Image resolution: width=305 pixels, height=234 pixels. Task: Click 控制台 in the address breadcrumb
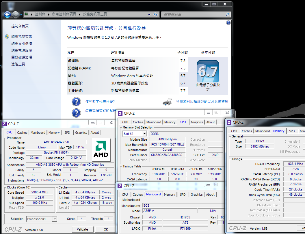(x=40, y=14)
